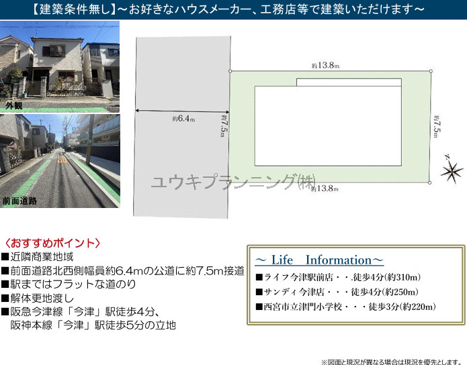
Task: Click the north compass star icon
Action: pos(452,169)
